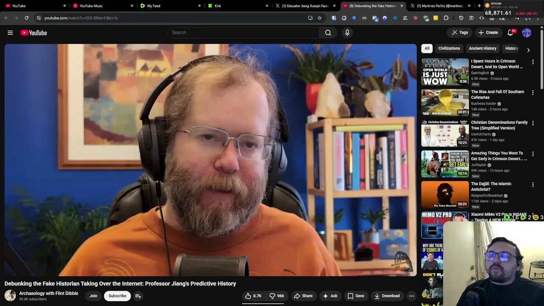Image resolution: width=544 pixels, height=306 pixels.
Task: Open options for Southern Cafeterias video
Action: click(x=533, y=93)
